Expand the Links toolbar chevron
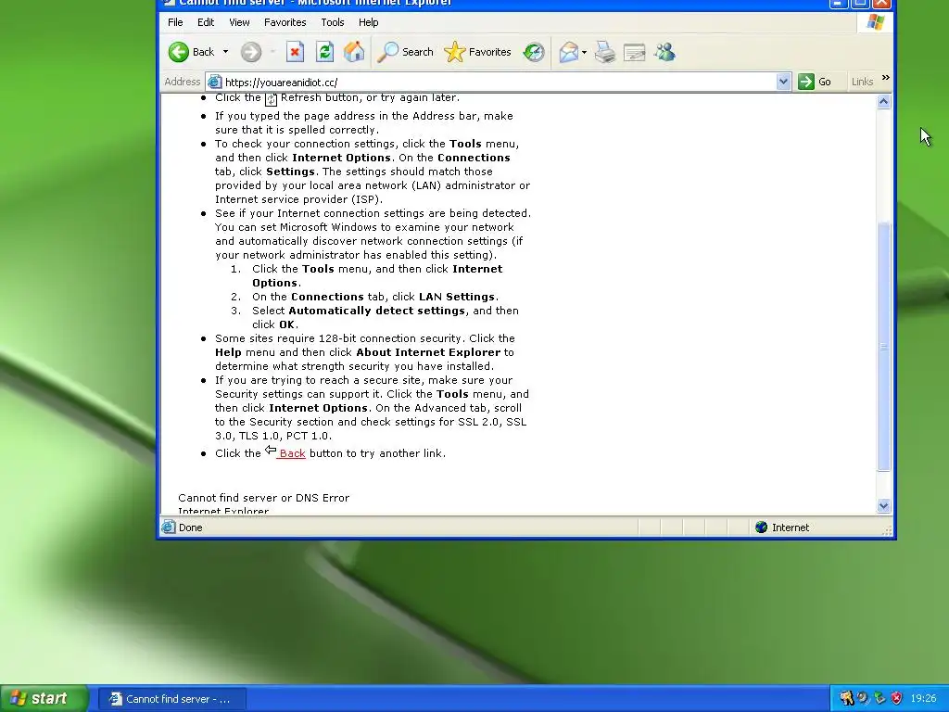Viewport: 949px width, 712px height. coord(885,78)
